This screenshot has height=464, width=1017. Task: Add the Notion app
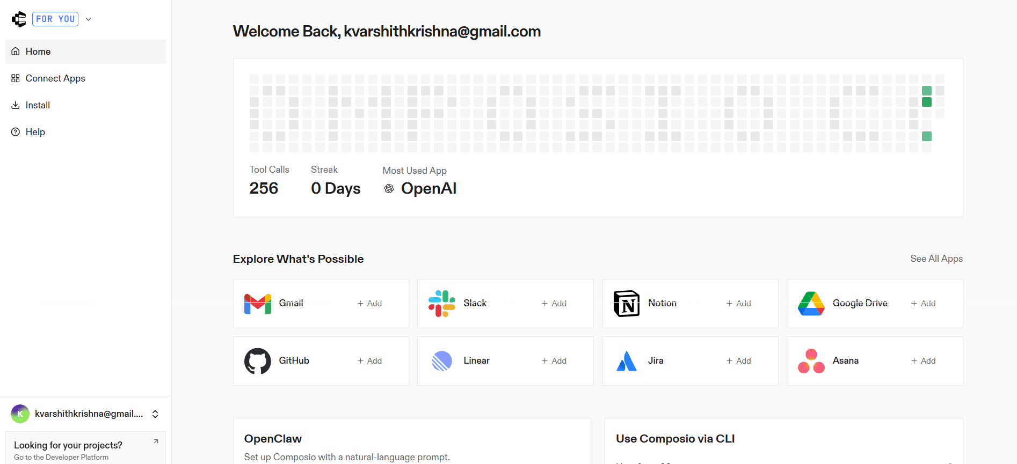739,304
